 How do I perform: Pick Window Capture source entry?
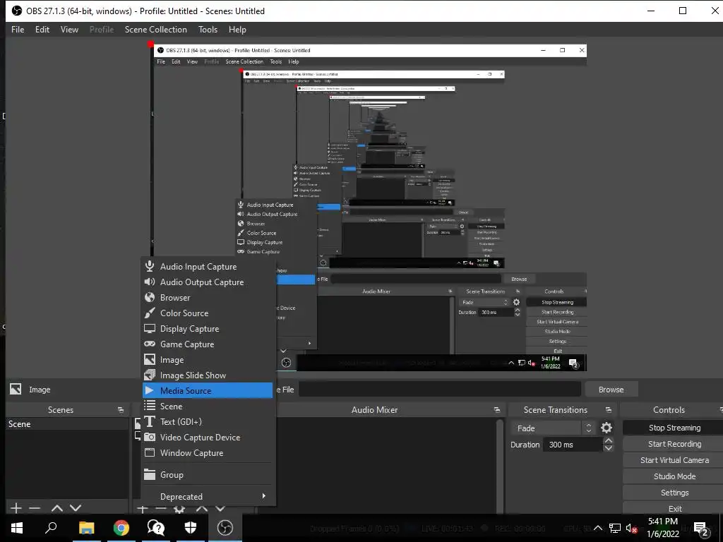pos(208,453)
